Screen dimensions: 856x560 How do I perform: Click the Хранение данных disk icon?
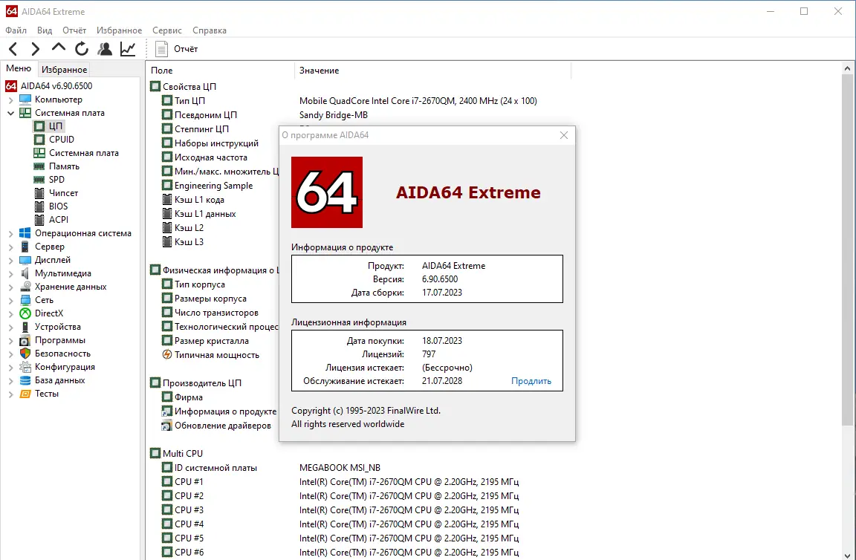[25, 287]
